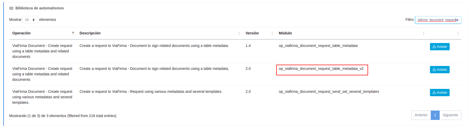Sort by Módulo column arrow
The height and width of the screenshot is (134, 473).
[423, 33]
